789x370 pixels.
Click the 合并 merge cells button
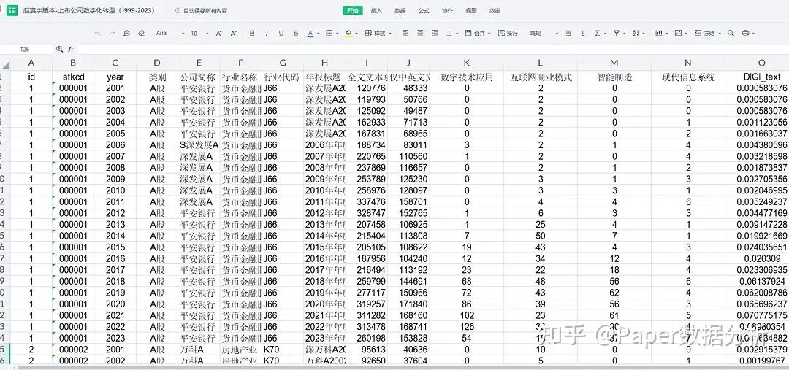478,33
